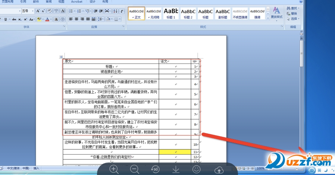
Task: Click the download arrow icon
Action: pyautogui.click(x=176, y=169)
